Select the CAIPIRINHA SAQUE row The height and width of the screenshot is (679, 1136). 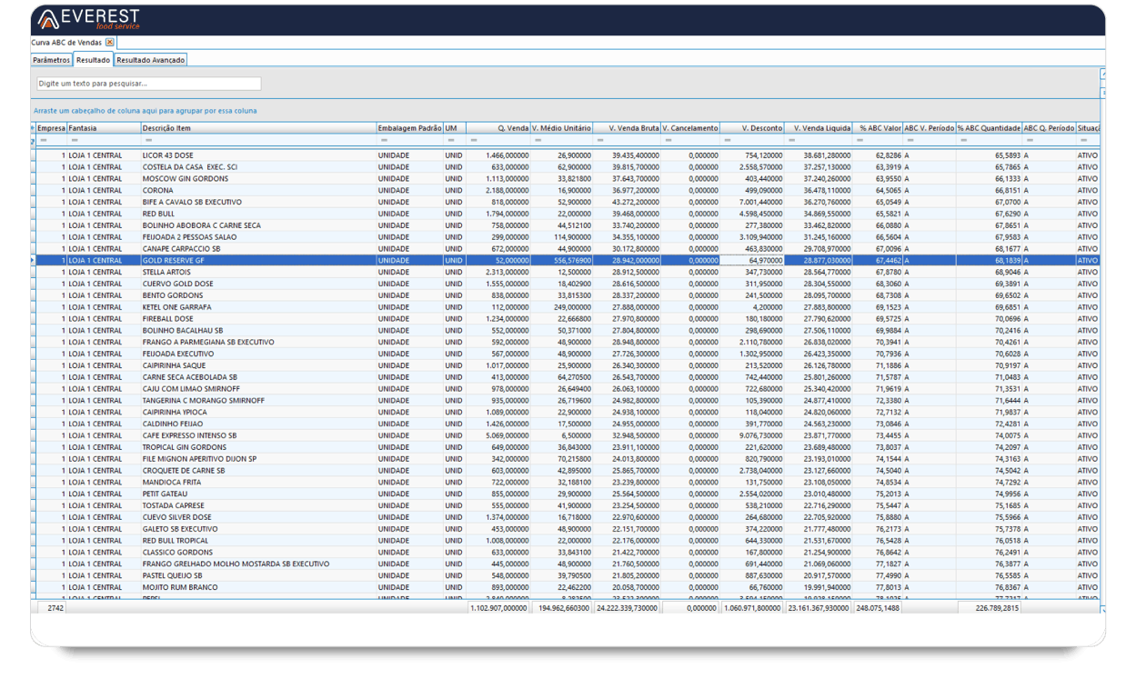568,365
